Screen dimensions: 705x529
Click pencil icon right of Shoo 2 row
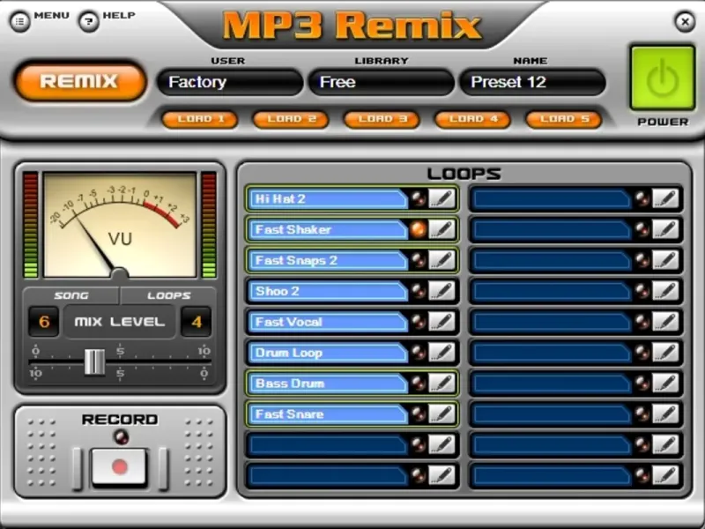[665, 291]
